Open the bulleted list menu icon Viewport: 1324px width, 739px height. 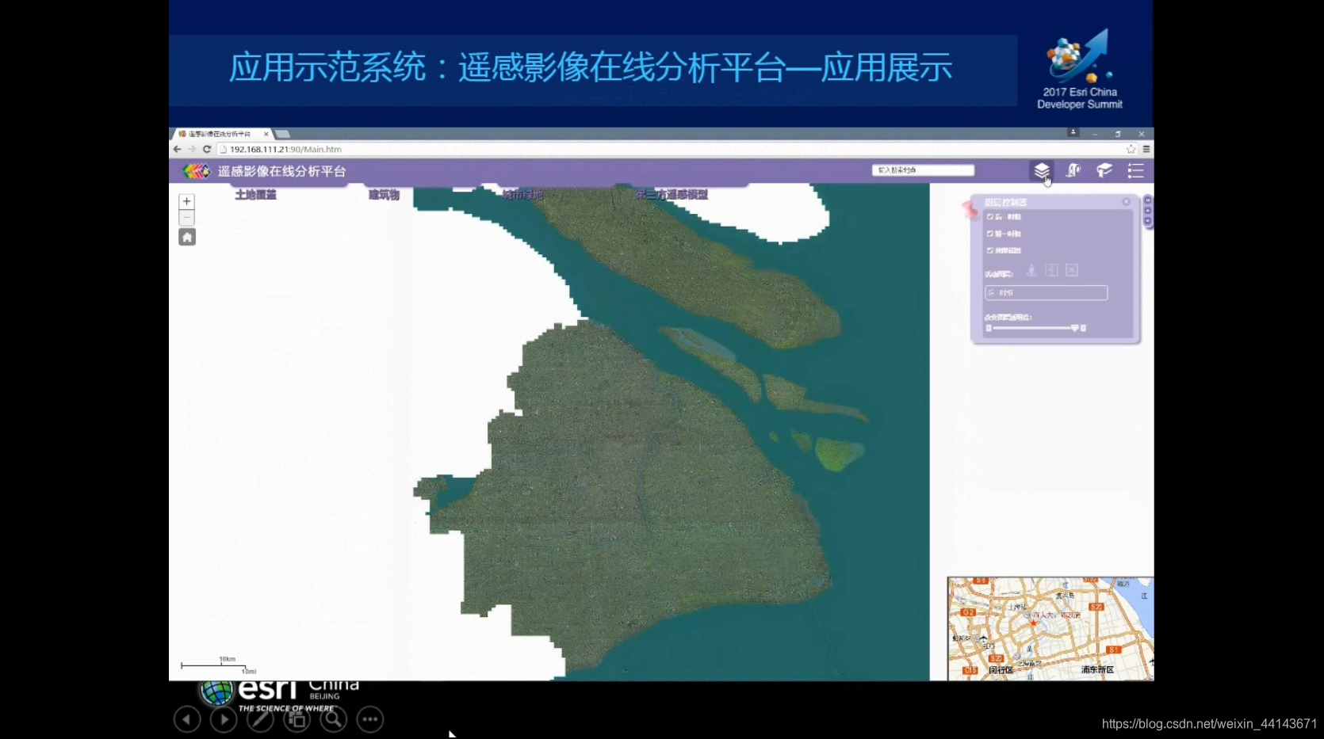pyautogui.click(x=1135, y=170)
